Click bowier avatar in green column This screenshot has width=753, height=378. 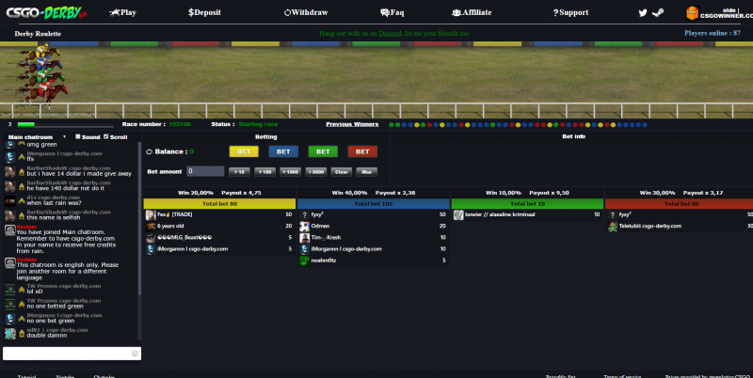458,214
